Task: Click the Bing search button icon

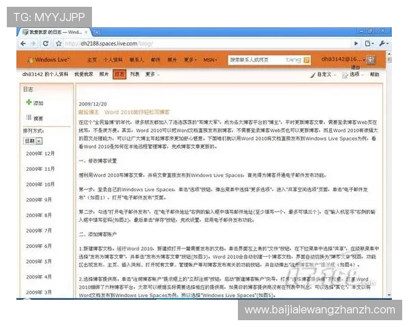Action: (307, 60)
